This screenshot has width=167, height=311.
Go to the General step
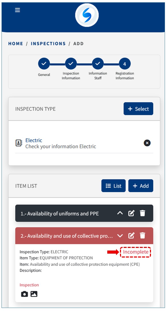point(44,64)
